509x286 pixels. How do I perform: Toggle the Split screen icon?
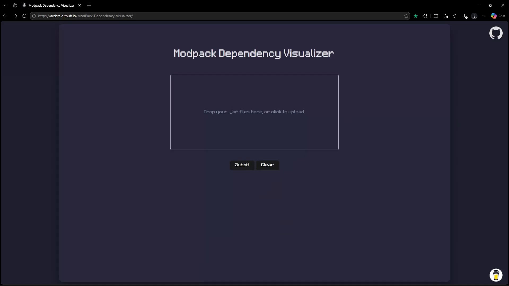[436, 16]
